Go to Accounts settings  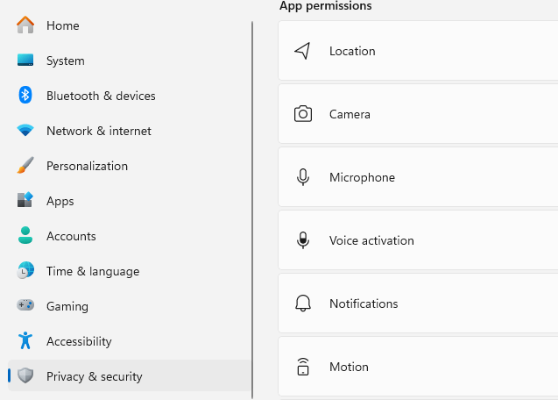pyautogui.click(x=71, y=236)
